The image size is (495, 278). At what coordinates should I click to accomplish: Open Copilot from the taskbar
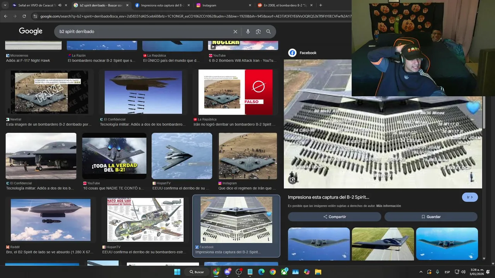pos(307,272)
